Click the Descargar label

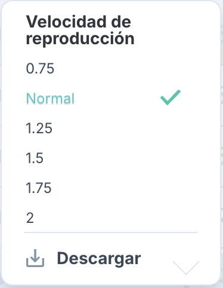pos(99,258)
